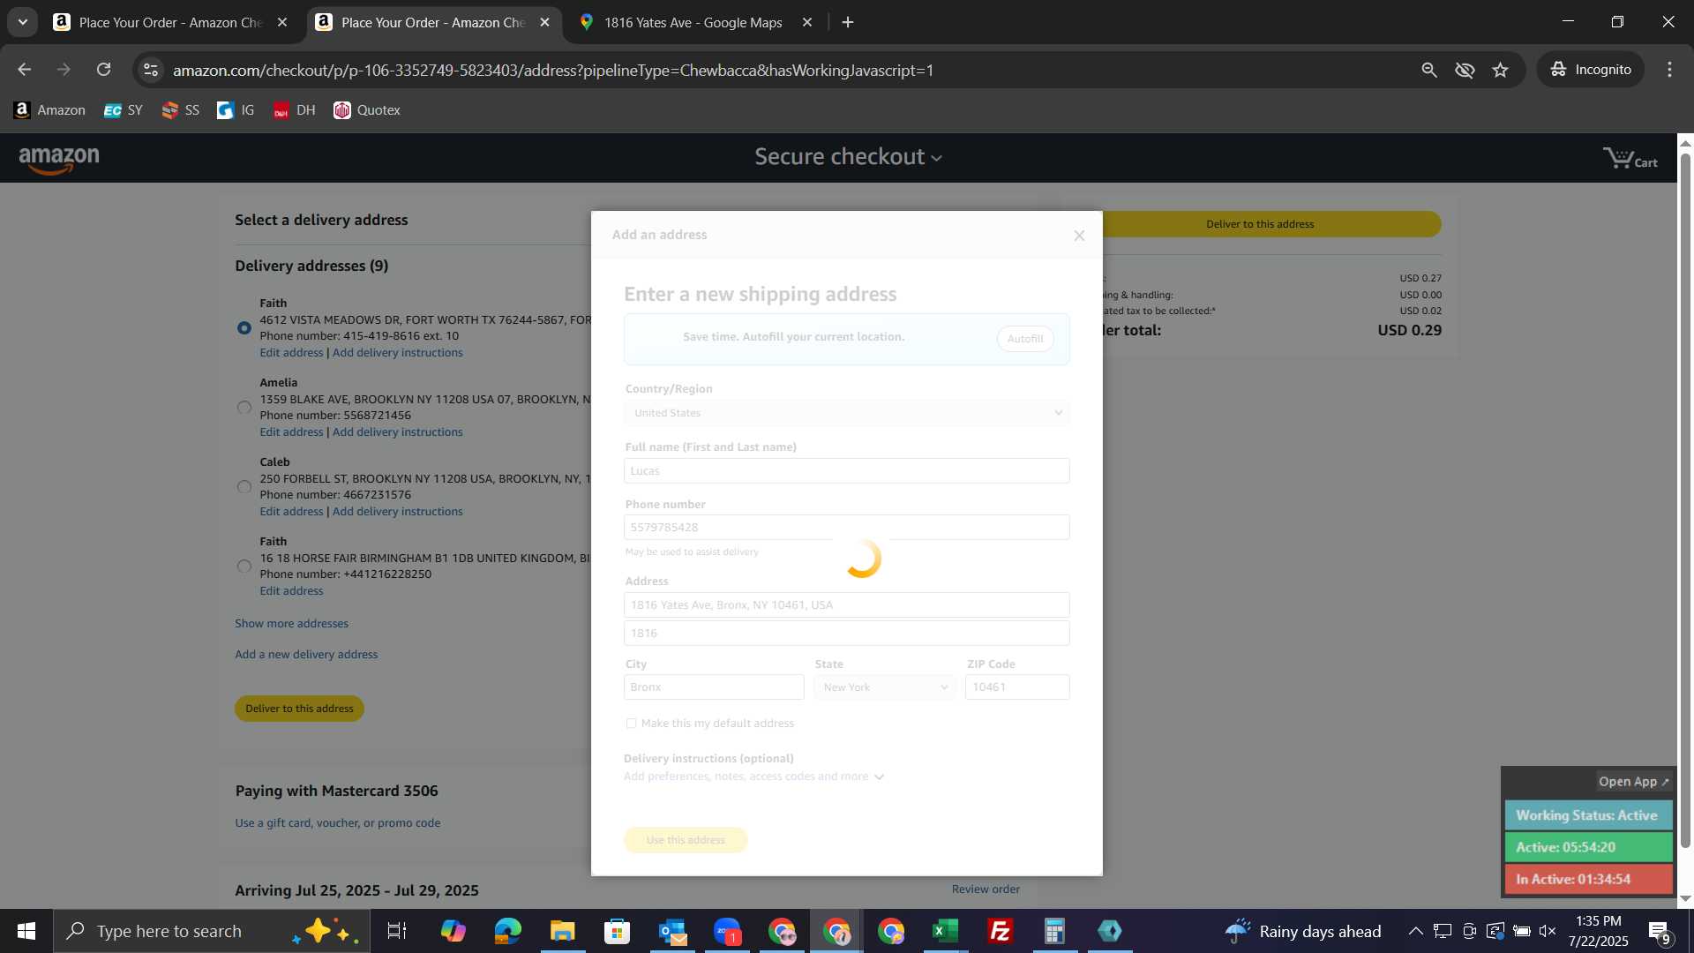The image size is (1694, 953).
Task: Open the Amazon bookmark
Action: (49, 110)
